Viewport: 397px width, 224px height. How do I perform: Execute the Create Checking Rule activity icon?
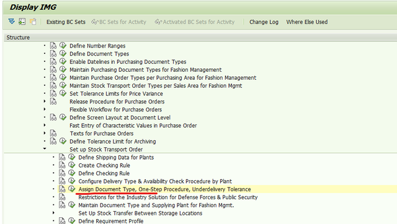point(72,165)
